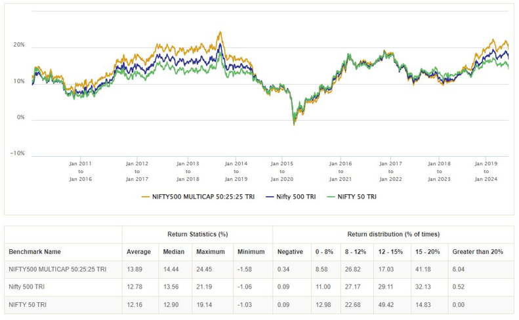This screenshot has width=519, height=320.
Task: Click the 12.98 cell
Action: tap(323, 305)
